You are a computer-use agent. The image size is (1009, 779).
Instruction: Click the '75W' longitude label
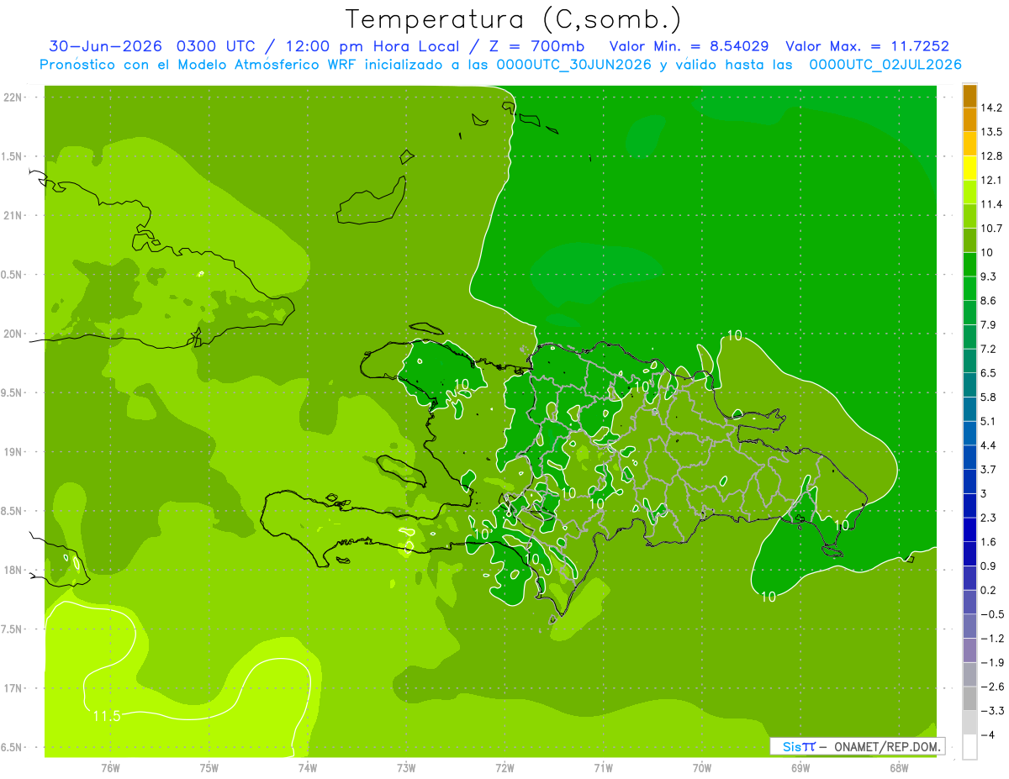click(x=209, y=767)
